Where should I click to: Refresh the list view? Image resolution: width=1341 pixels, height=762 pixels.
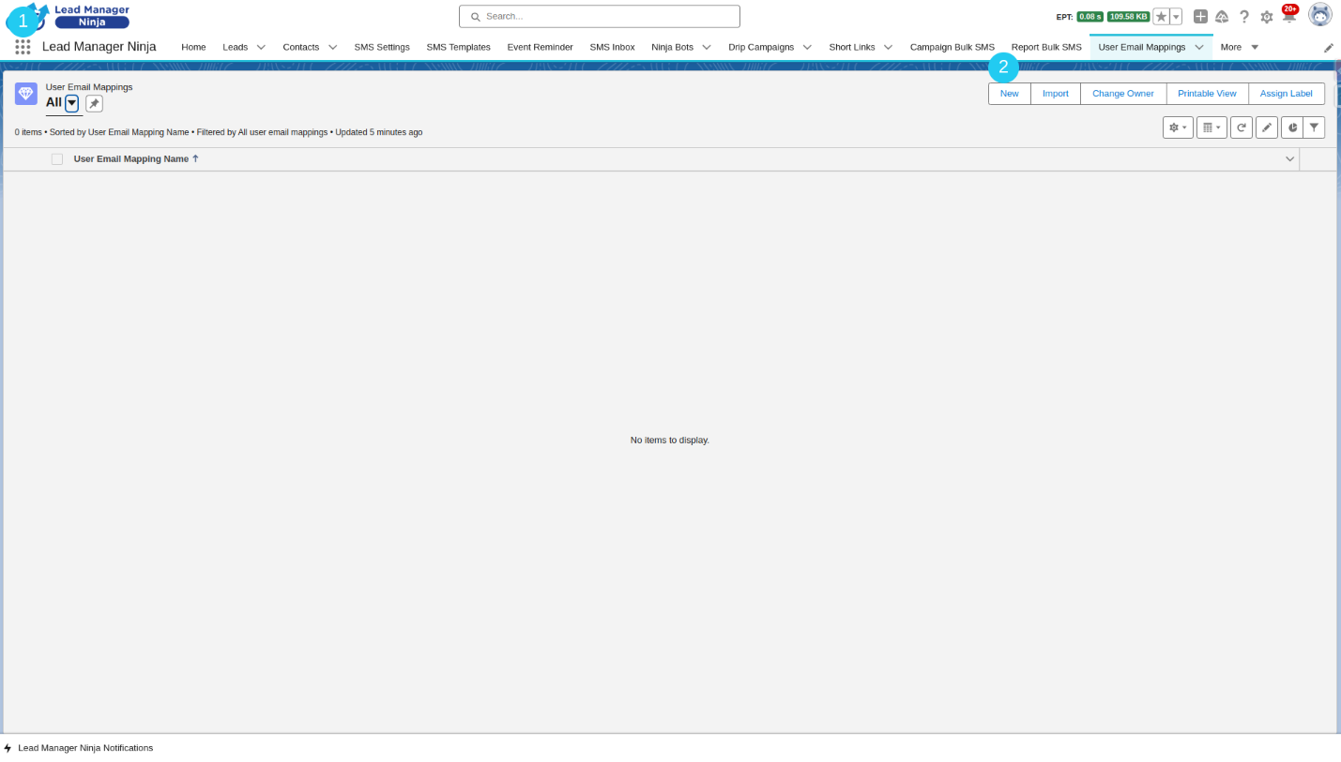(1242, 127)
